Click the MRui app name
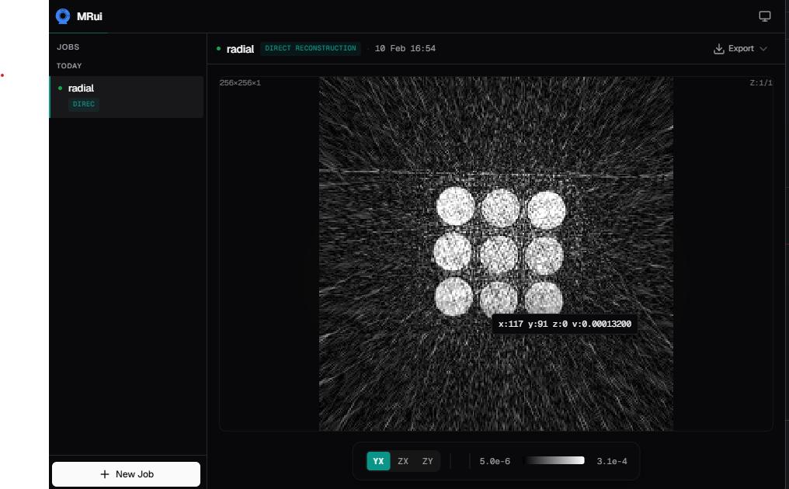 (89, 16)
